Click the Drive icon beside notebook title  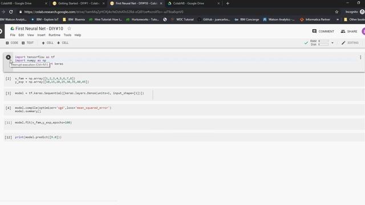13,28
